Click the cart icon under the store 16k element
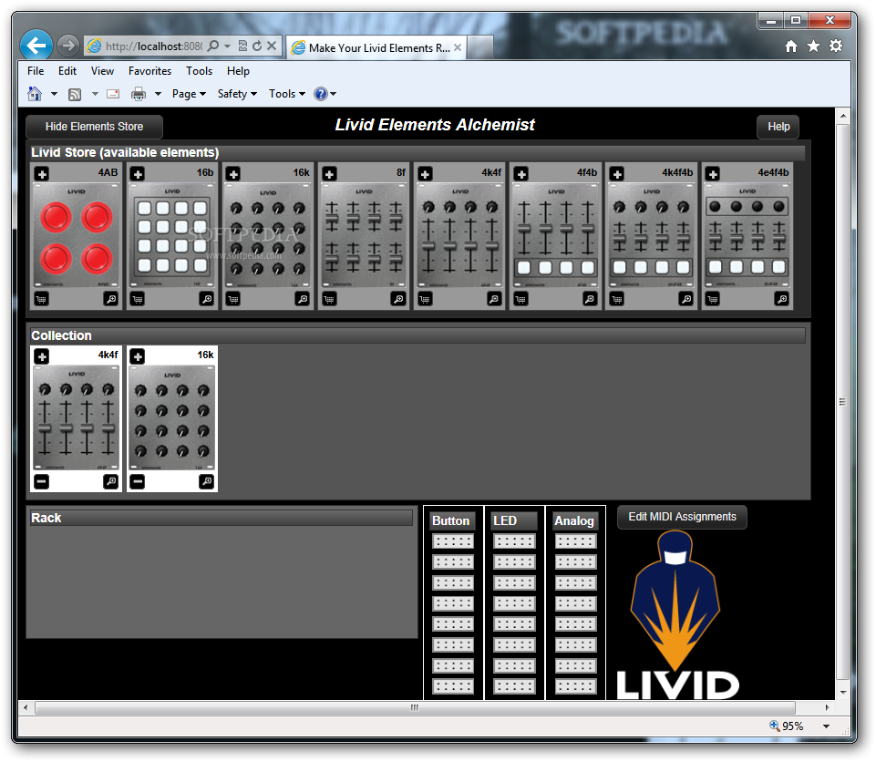The image size is (876, 762). (x=233, y=299)
